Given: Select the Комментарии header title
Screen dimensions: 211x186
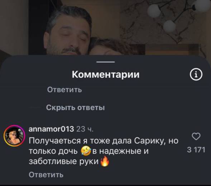Looking at the screenshot, I should coord(106,74).
